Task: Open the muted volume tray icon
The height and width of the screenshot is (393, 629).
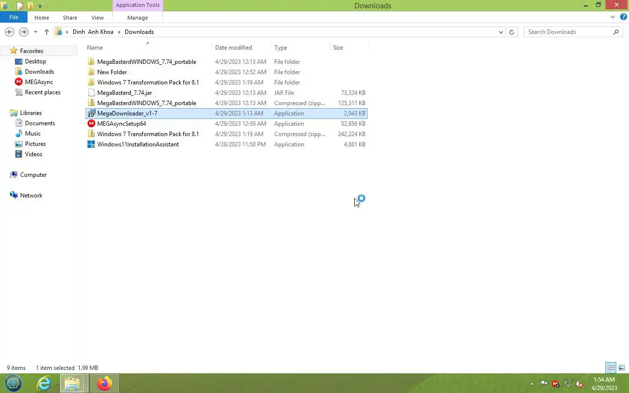Action: click(x=579, y=384)
